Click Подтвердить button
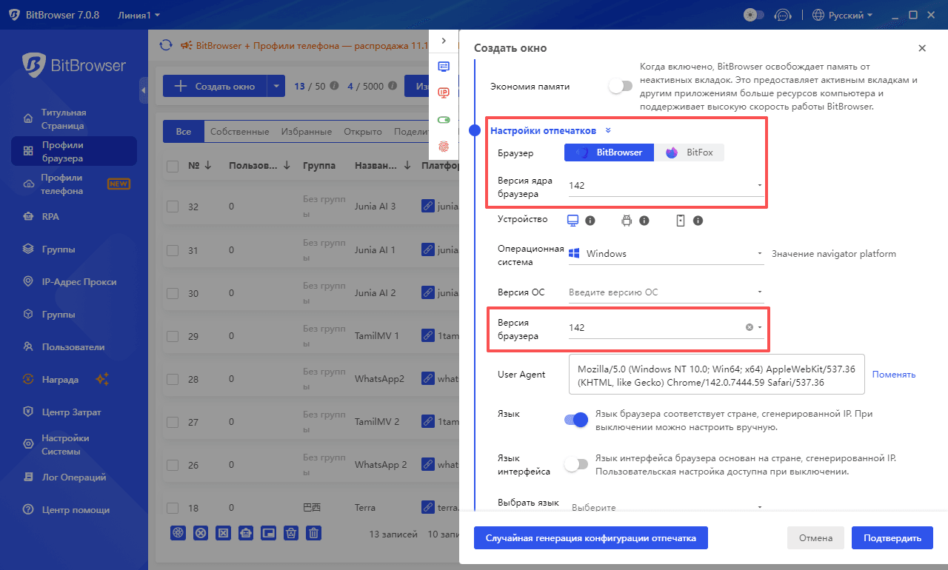 tap(892, 538)
